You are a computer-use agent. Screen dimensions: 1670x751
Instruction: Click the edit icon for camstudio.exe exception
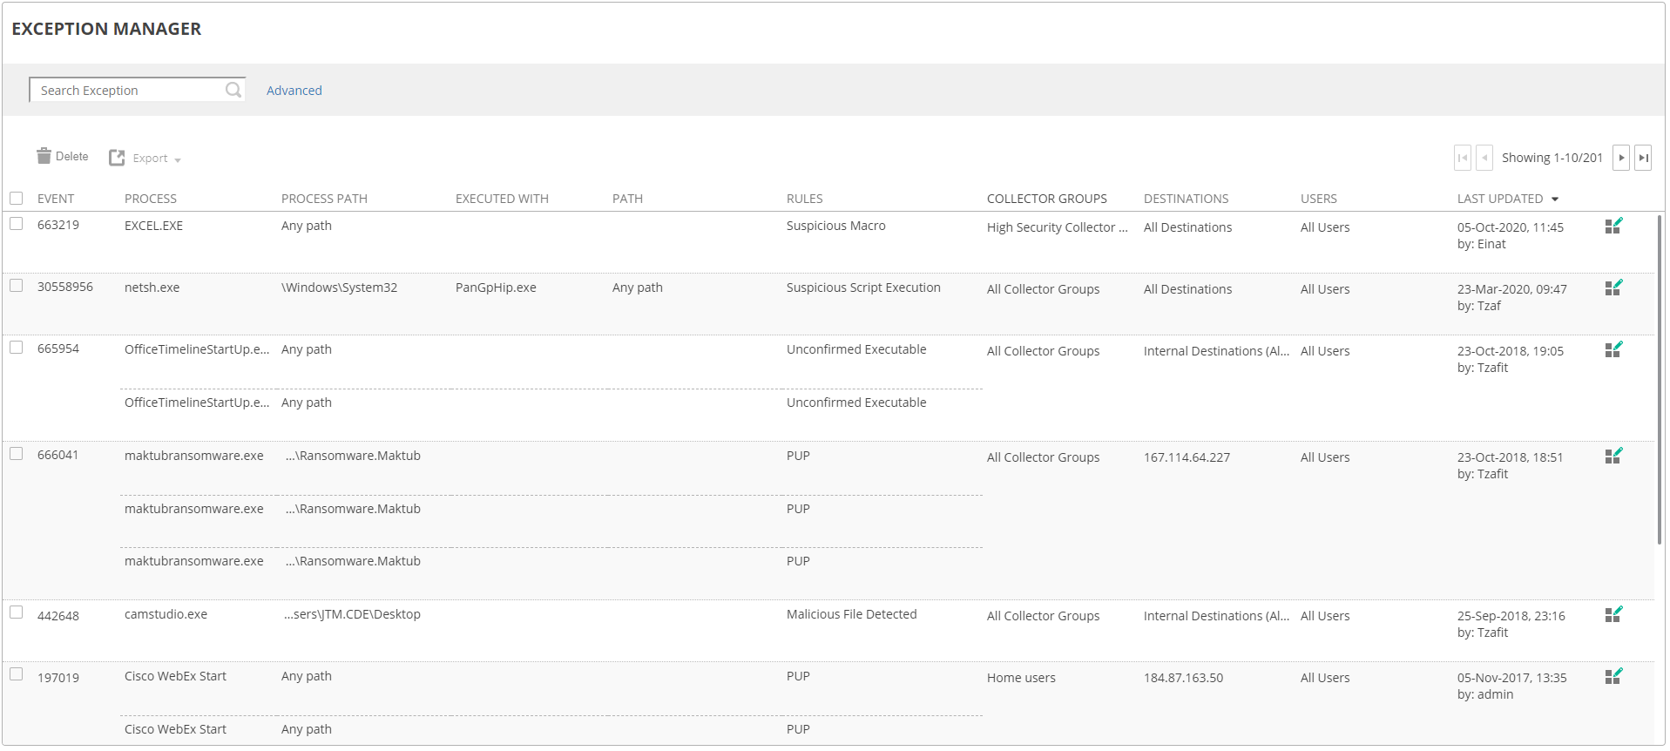1613,615
